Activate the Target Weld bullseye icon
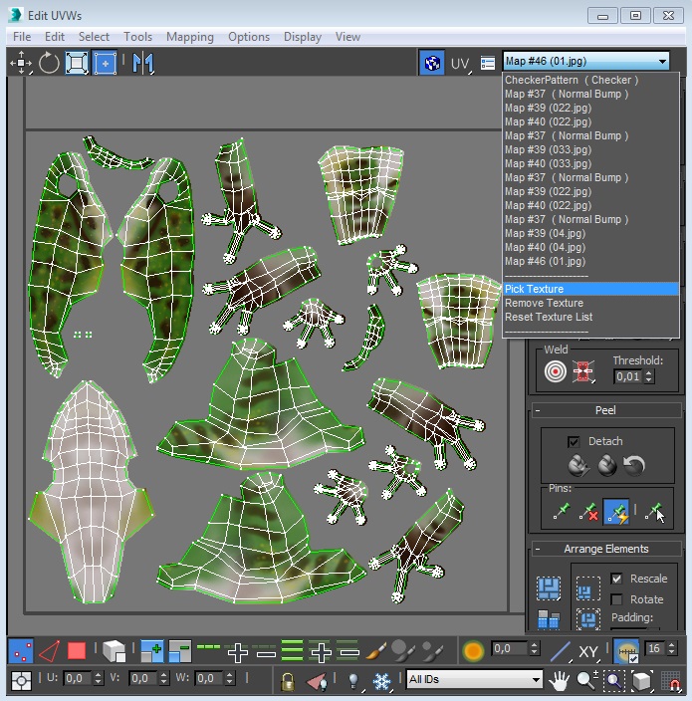This screenshot has height=701, width=692. (556, 372)
